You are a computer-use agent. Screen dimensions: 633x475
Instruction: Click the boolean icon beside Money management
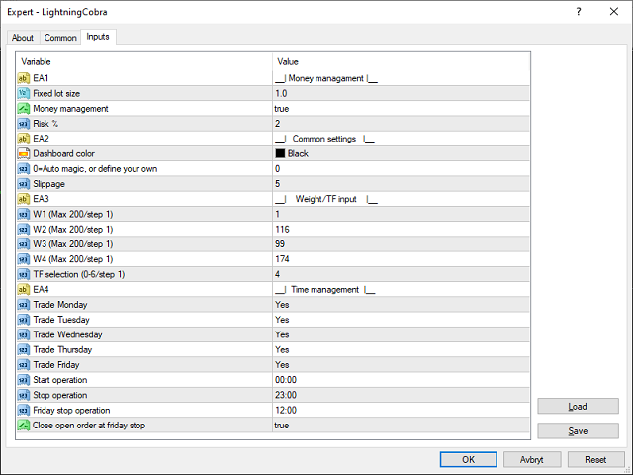[x=23, y=108]
